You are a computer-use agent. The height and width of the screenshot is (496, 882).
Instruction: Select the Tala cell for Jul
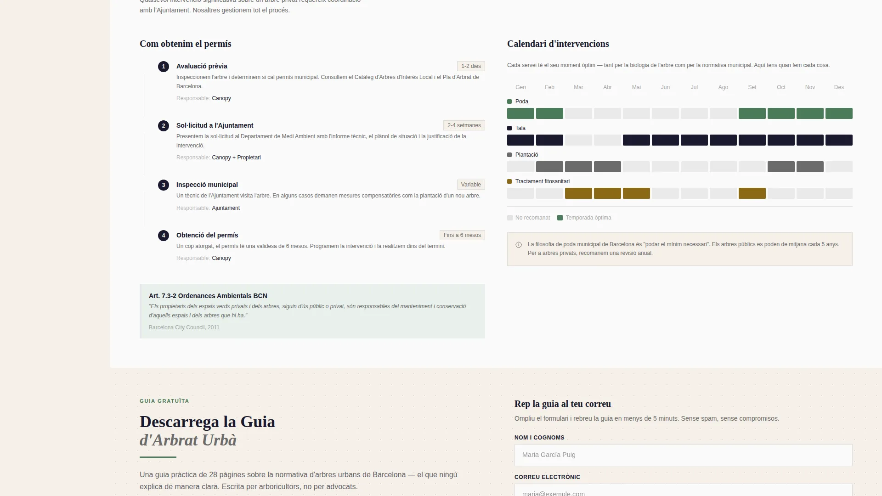[694, 140]
